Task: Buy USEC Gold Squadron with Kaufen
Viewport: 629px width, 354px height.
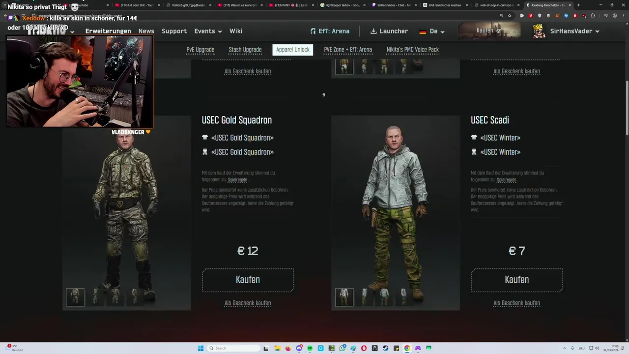Action: (x=248, y=280)
